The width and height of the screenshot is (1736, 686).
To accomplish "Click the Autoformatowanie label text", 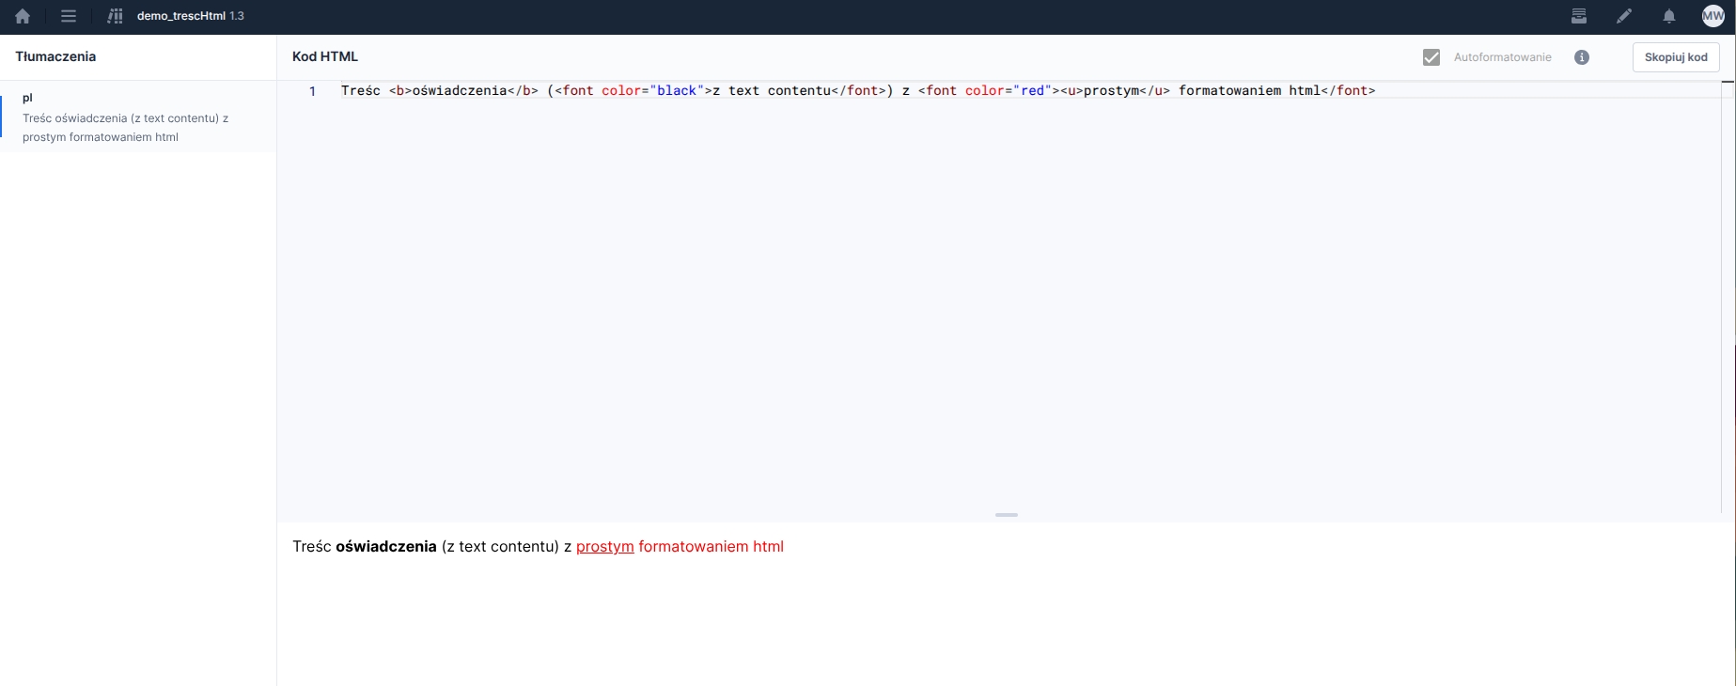I will coord(1502,57).
